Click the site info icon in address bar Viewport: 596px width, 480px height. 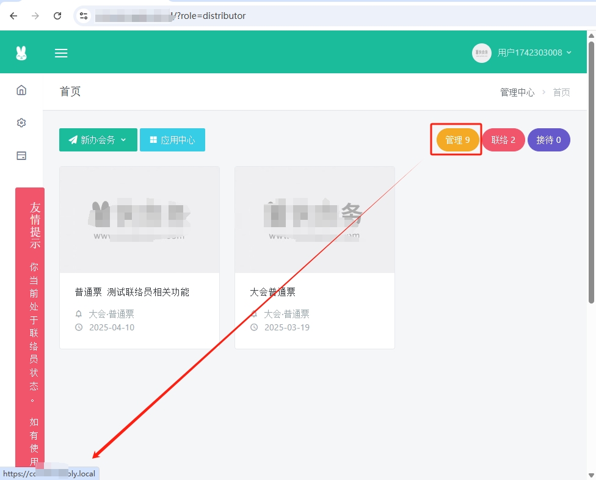point(84,16)
